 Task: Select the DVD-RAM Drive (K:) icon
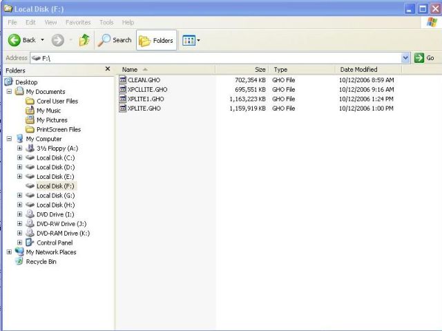pyautogui.click(x=30, y=233)
